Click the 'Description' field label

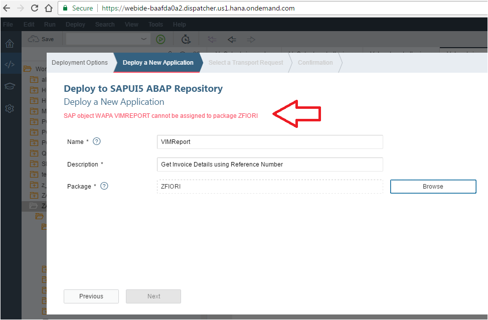tap(82, 165)
